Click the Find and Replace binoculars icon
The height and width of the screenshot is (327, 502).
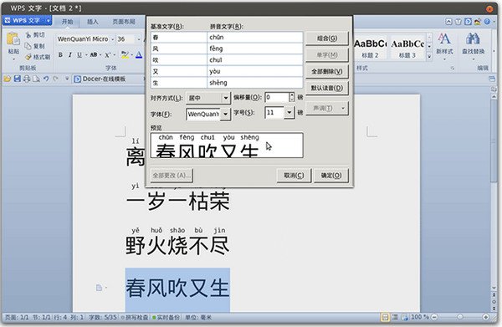coord(473,39)
